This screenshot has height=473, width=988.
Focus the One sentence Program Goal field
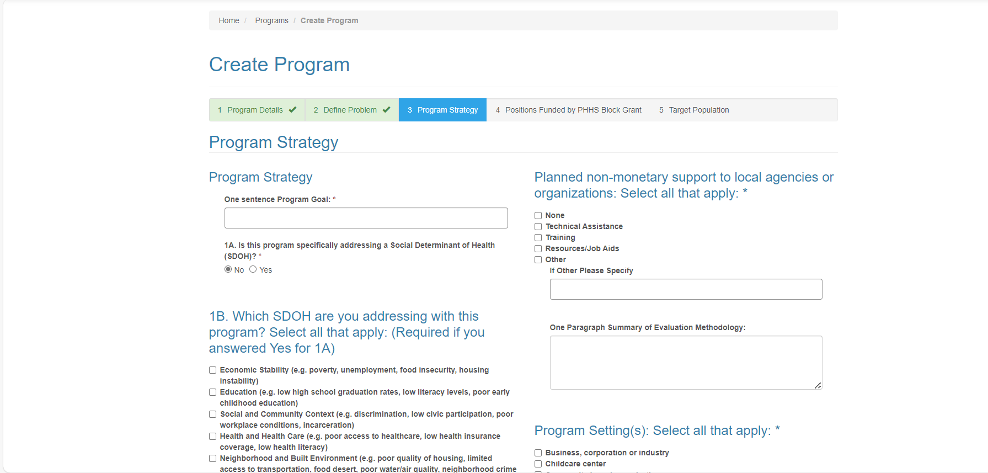pos(366,218)
